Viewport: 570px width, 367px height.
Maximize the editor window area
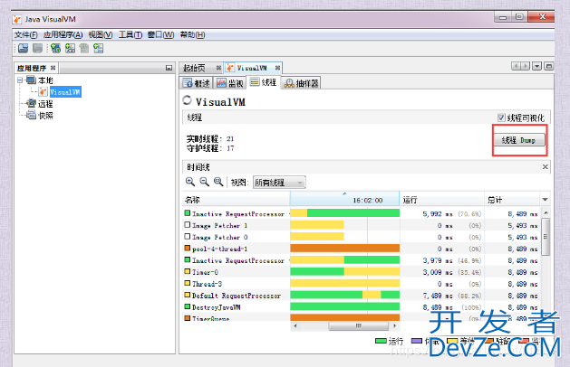pyautogui.click(x=549, y=66)
